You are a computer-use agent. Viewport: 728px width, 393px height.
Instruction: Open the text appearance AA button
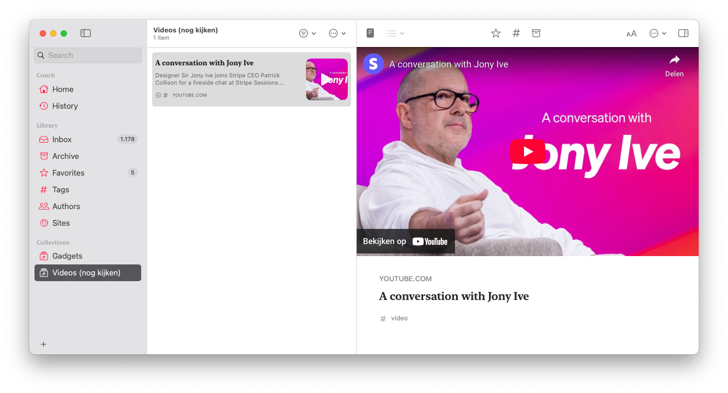tap(631, 33)
